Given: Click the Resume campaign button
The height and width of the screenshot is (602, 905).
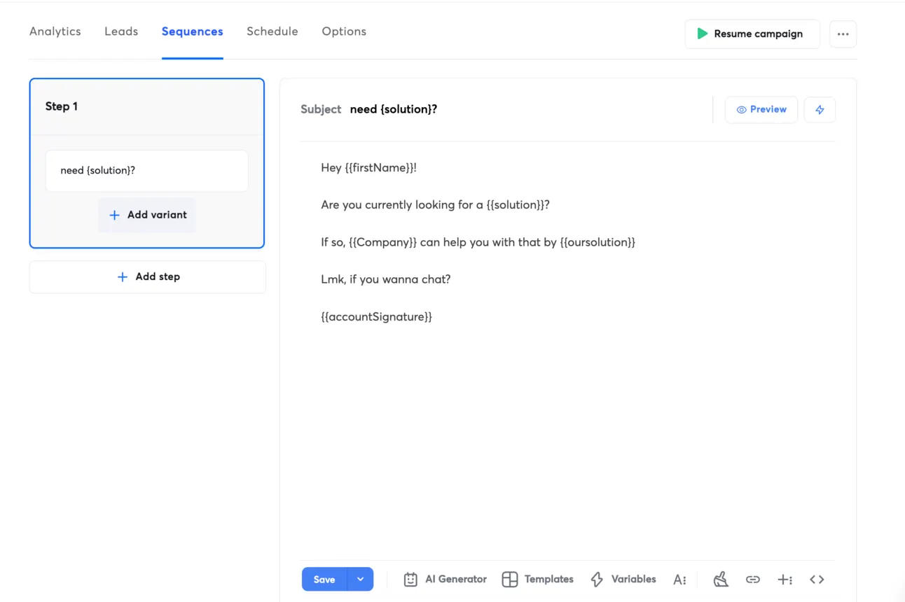Looking at the screenshot, I should 752,34.
